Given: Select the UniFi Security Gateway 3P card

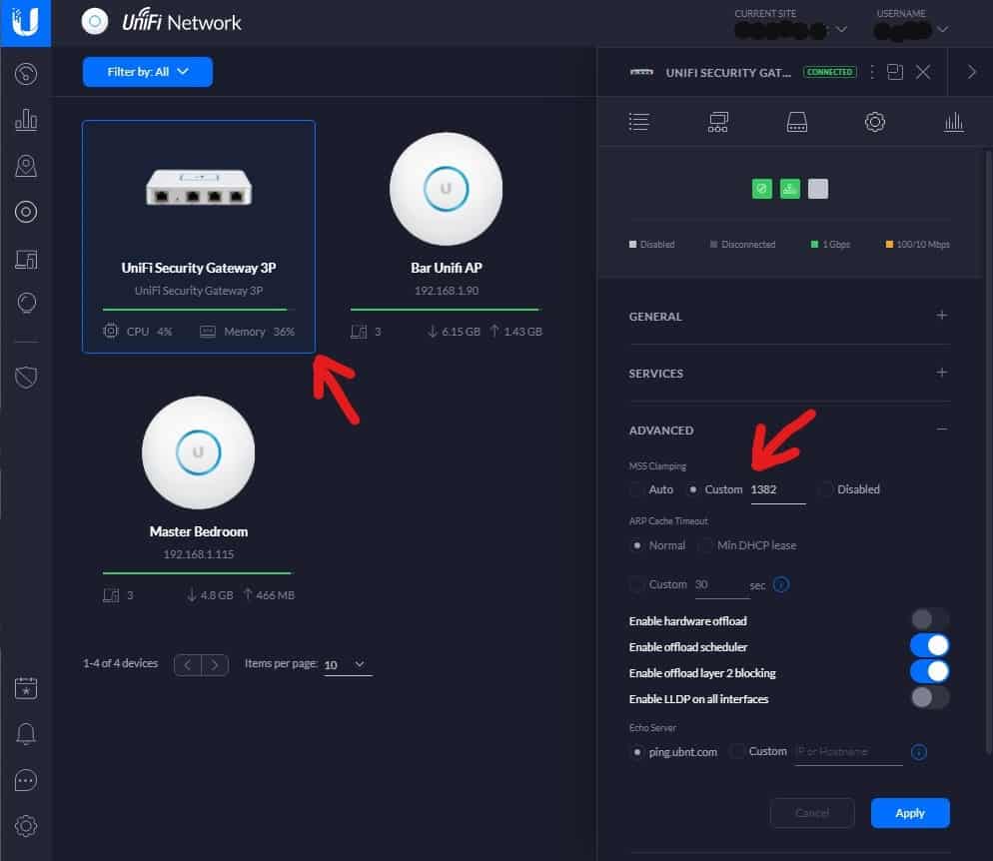Looking at the screenshot, I should (x=198, y=236).
